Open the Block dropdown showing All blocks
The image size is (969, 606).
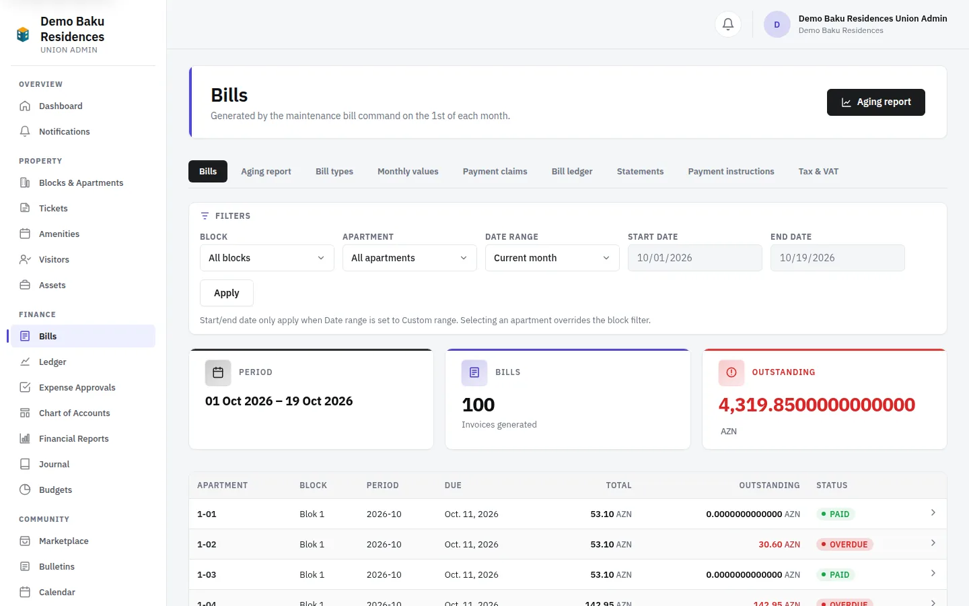[267, 258]
